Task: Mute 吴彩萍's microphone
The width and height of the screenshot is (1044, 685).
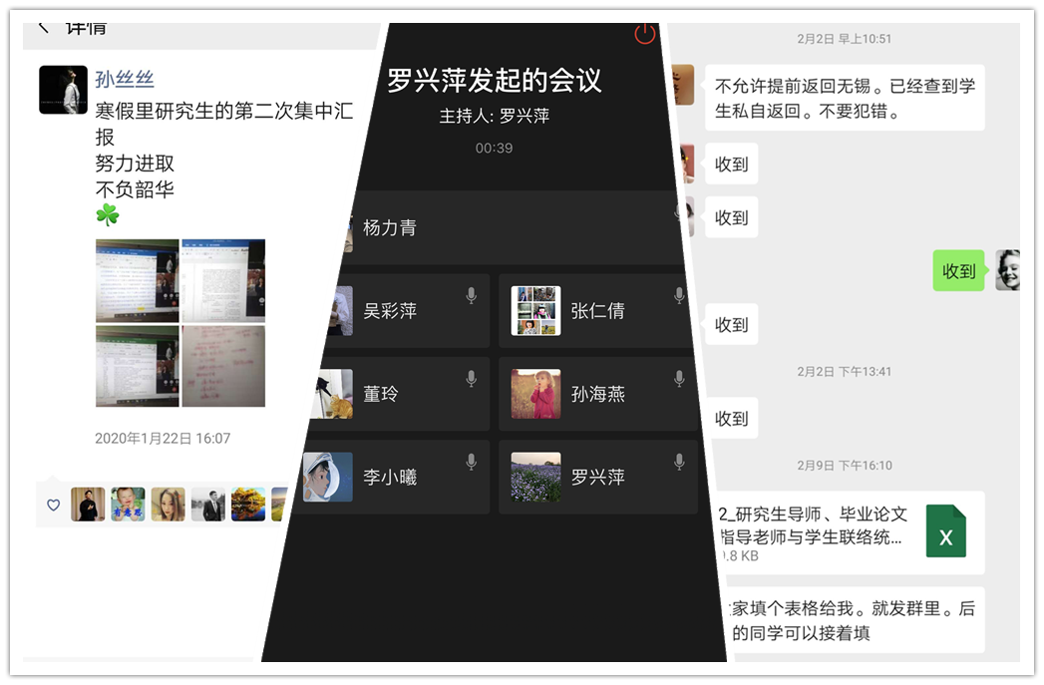Action: 471,296
